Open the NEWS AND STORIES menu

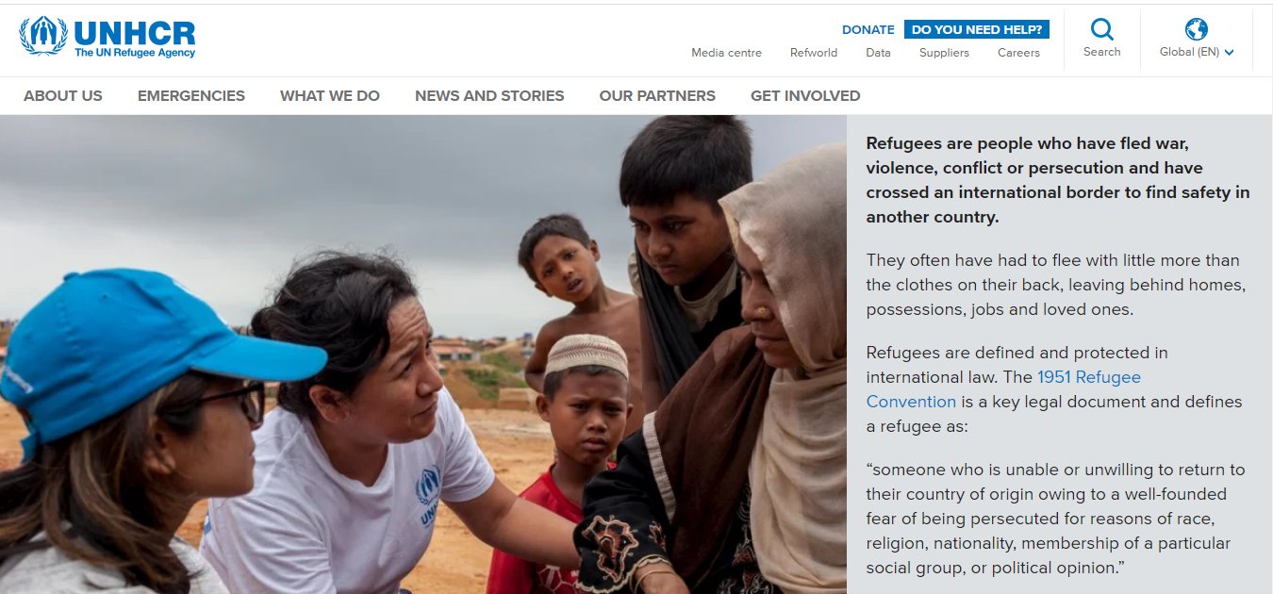tap(489, 95)
